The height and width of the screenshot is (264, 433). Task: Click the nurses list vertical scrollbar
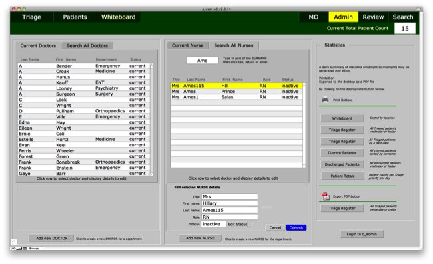click(304, 125)
